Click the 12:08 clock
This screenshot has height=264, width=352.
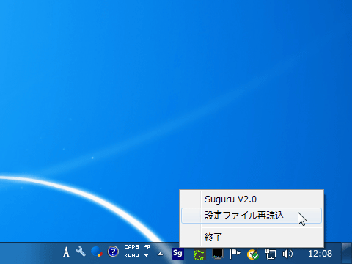point(320,254)
